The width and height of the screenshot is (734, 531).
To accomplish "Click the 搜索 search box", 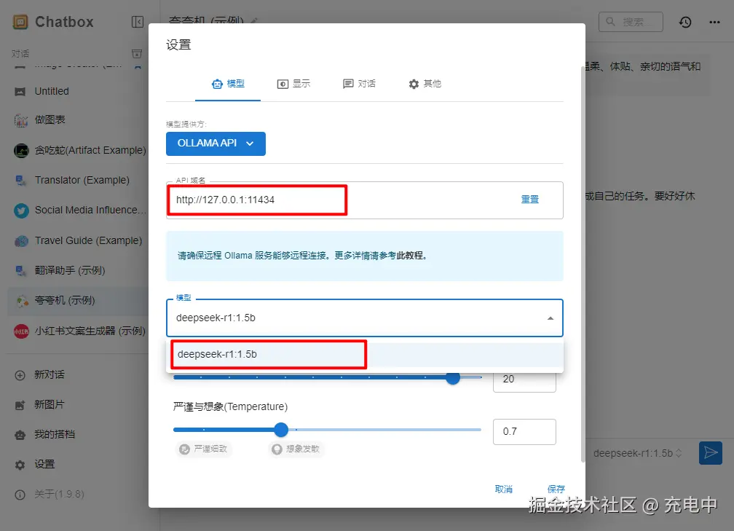I will point(631,22).
